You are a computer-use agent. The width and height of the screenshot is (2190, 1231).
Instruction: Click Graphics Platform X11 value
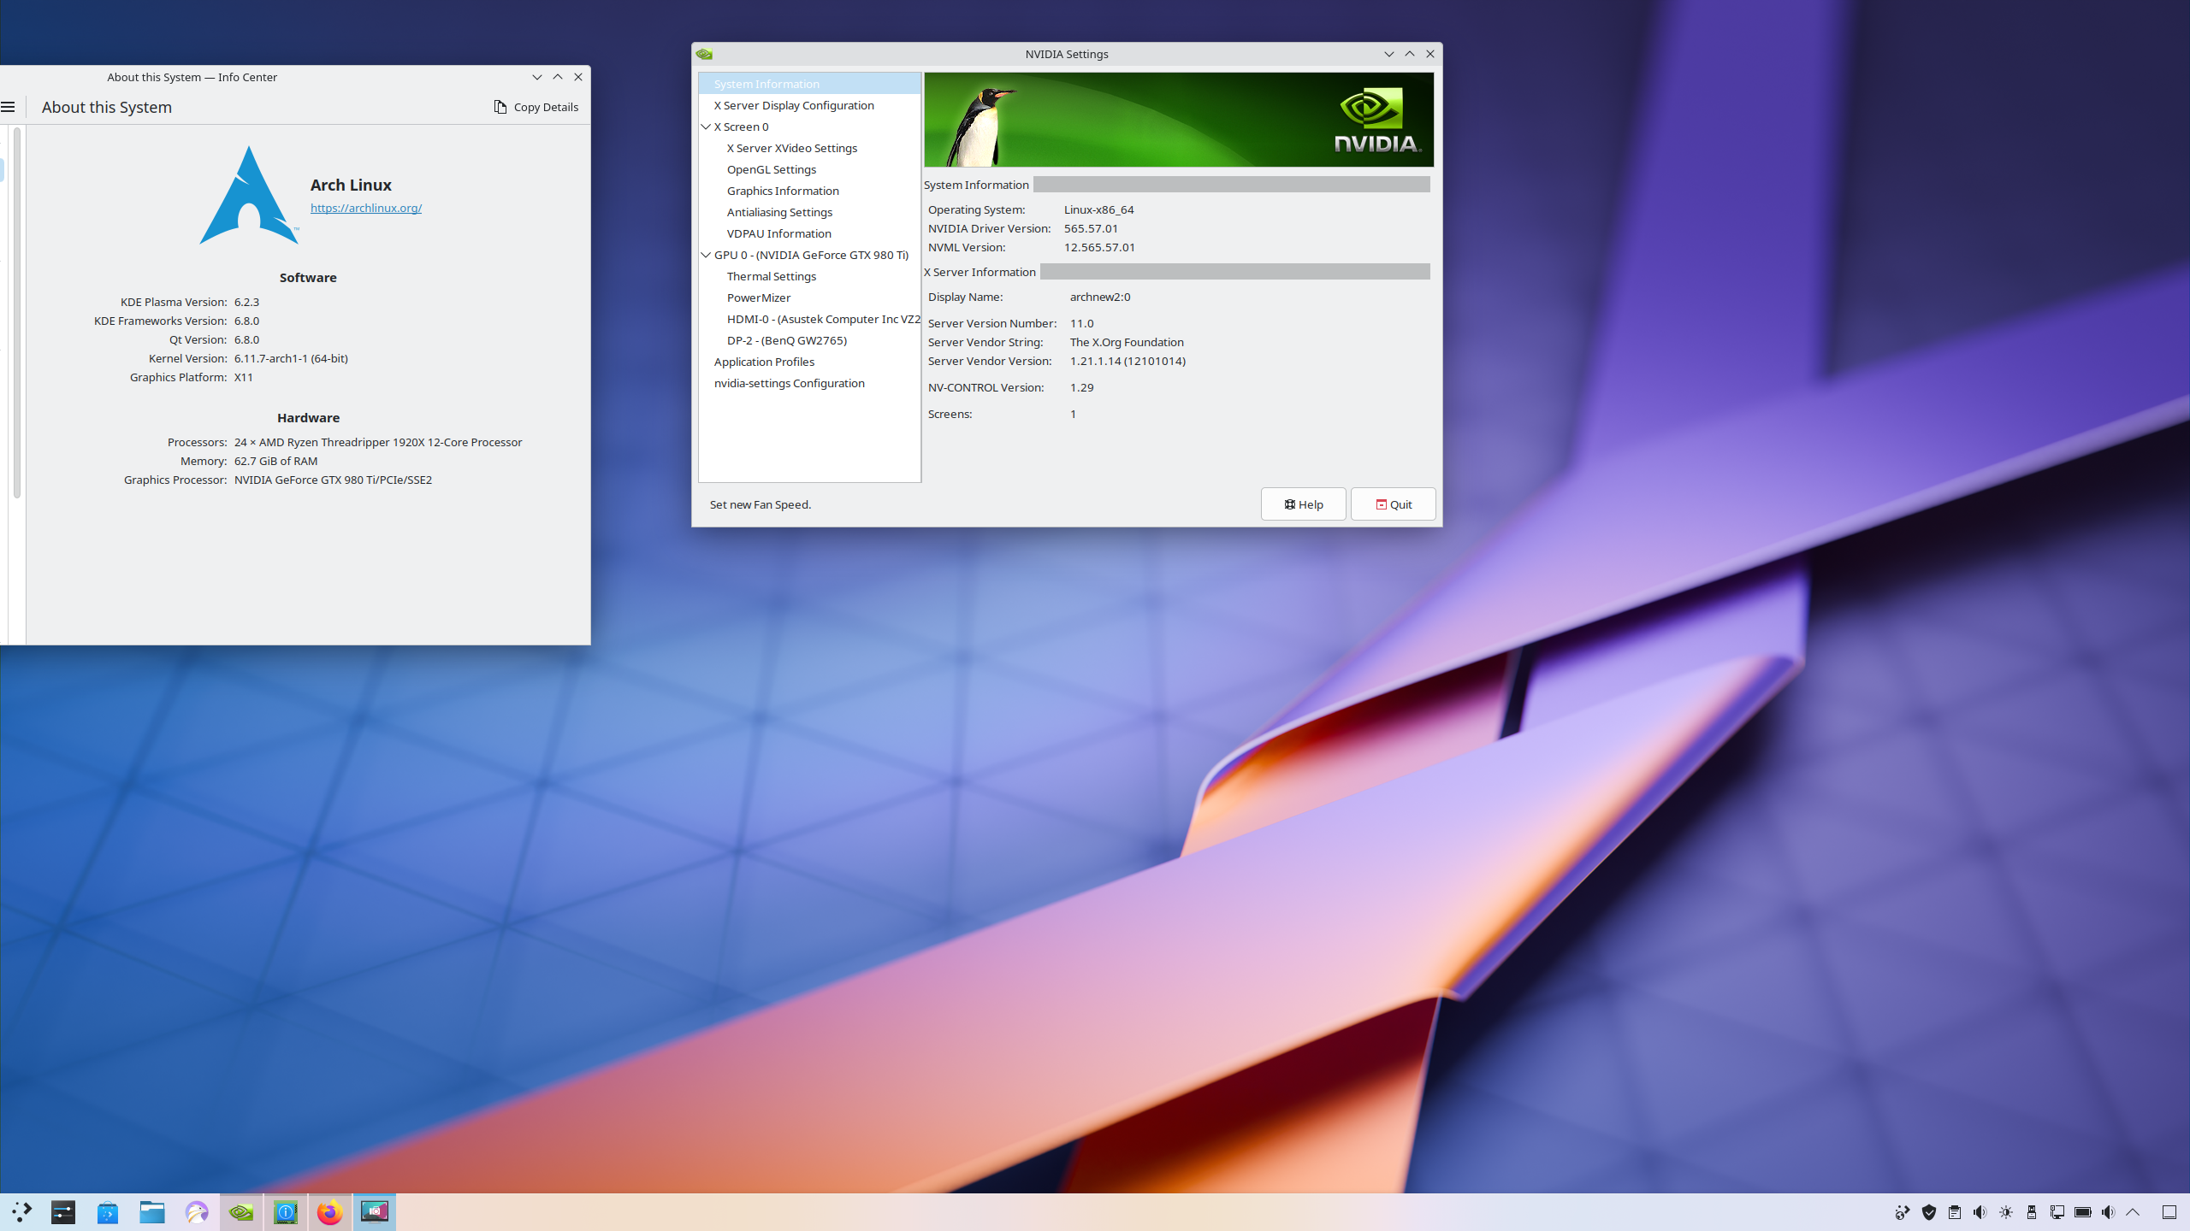click(244, 377)
